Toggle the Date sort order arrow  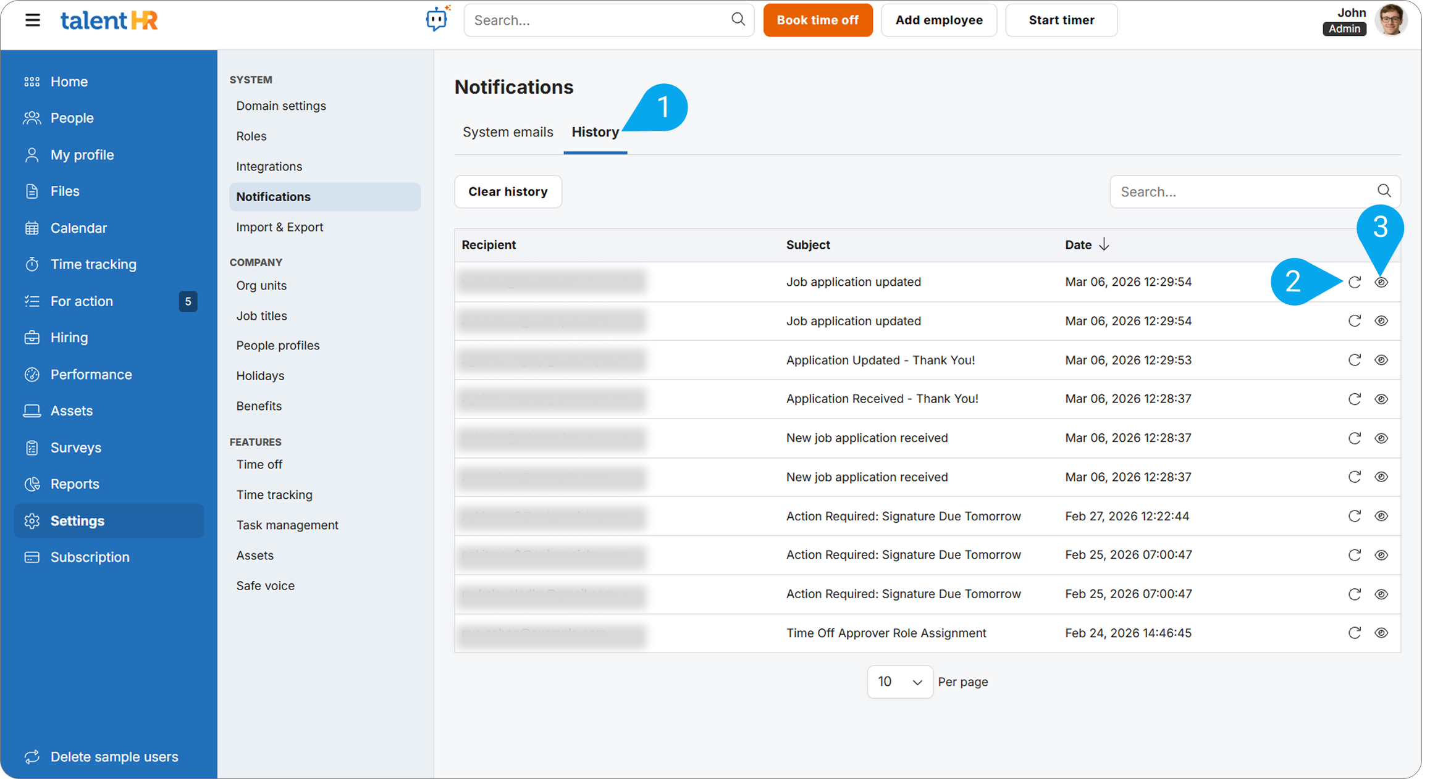tap(1104, 244)
